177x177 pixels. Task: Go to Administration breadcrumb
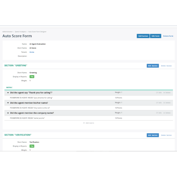coord(7,32)
